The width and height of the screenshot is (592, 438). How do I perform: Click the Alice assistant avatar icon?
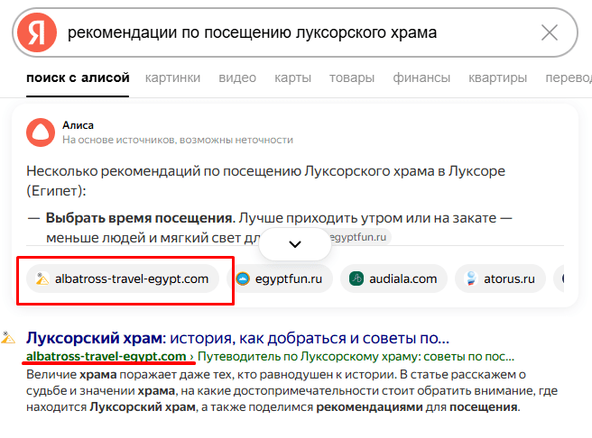pyautogui.click(x=41, y=132)
